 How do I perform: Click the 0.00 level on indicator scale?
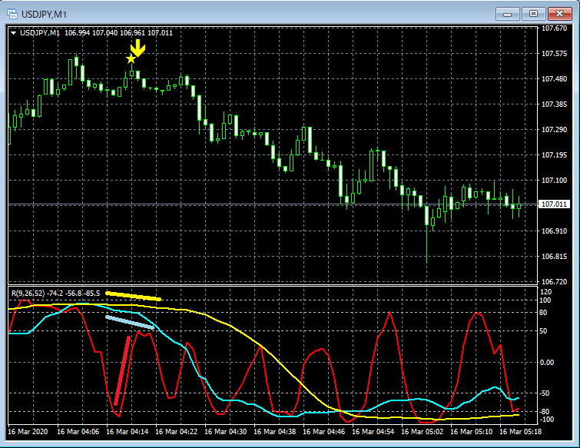point(547,363)
